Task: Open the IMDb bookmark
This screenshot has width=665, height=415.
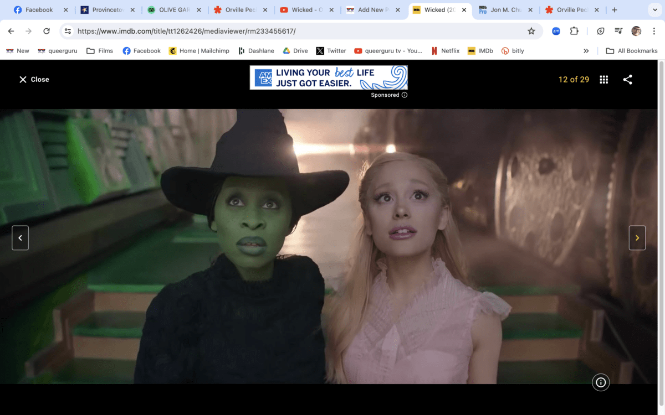Action: click(480, 51)
